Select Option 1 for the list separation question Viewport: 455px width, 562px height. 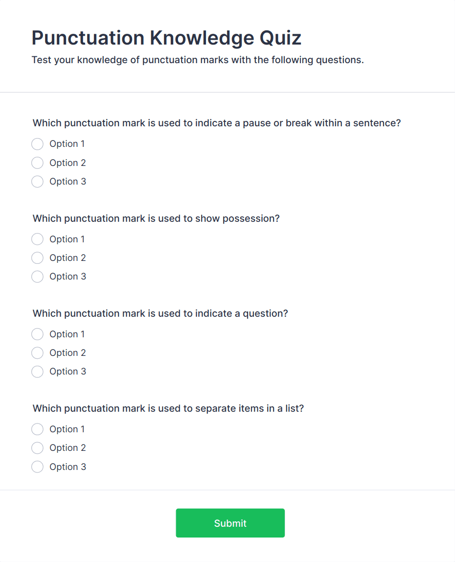[x=37, y=429]
